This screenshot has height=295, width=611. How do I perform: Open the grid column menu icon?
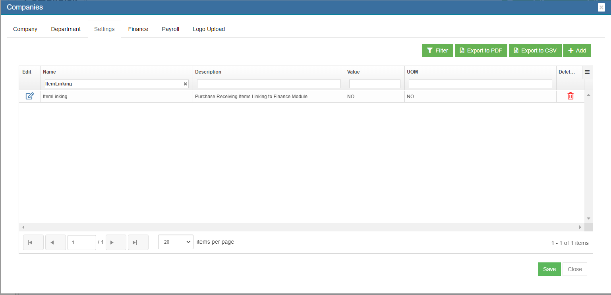587,72
